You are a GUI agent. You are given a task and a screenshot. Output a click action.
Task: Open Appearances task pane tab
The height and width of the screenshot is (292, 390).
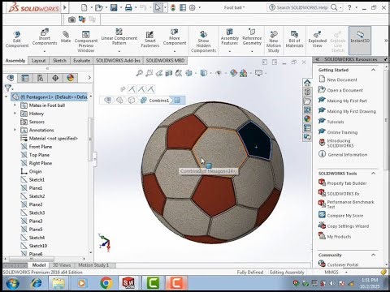[x=307, y=118]
